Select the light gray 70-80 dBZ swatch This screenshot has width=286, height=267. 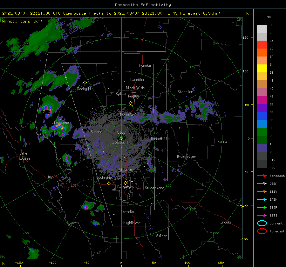(x=262, y=29)
